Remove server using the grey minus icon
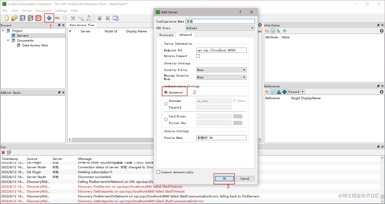Viewport: 385px width, 204px height. point(57,18)
